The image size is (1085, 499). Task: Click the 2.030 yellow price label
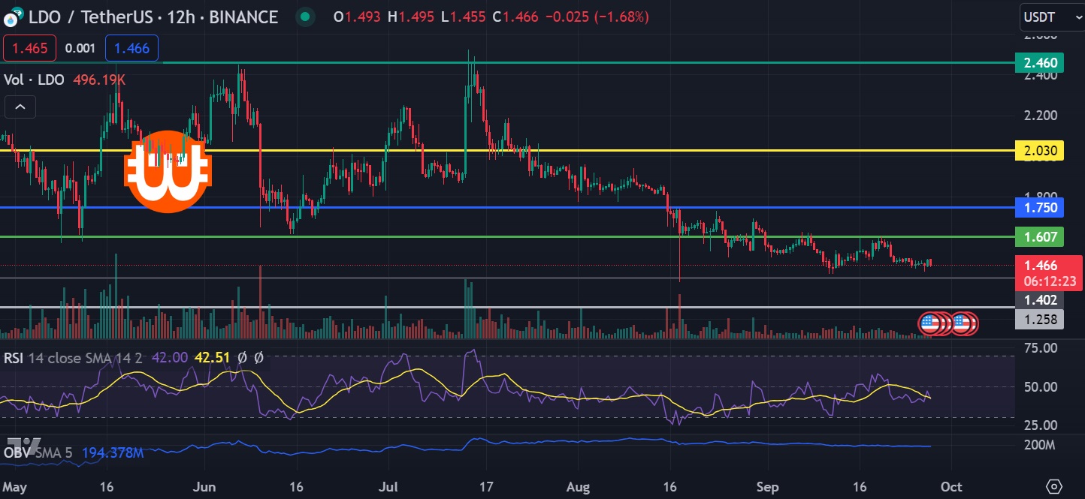point(1039,151)
